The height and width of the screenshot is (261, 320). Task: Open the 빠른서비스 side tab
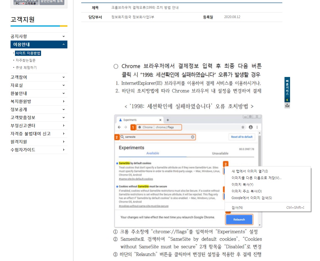287,87
